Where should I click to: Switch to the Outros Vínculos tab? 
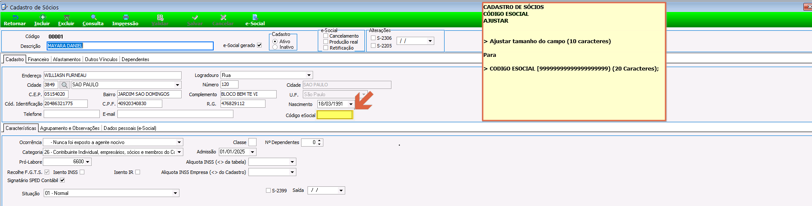[101, 59]
